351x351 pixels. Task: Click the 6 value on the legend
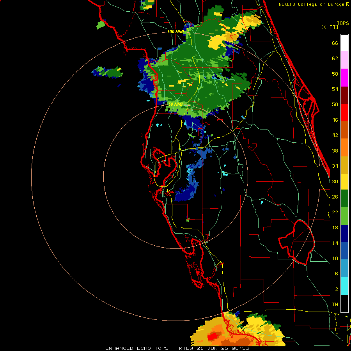336,273
